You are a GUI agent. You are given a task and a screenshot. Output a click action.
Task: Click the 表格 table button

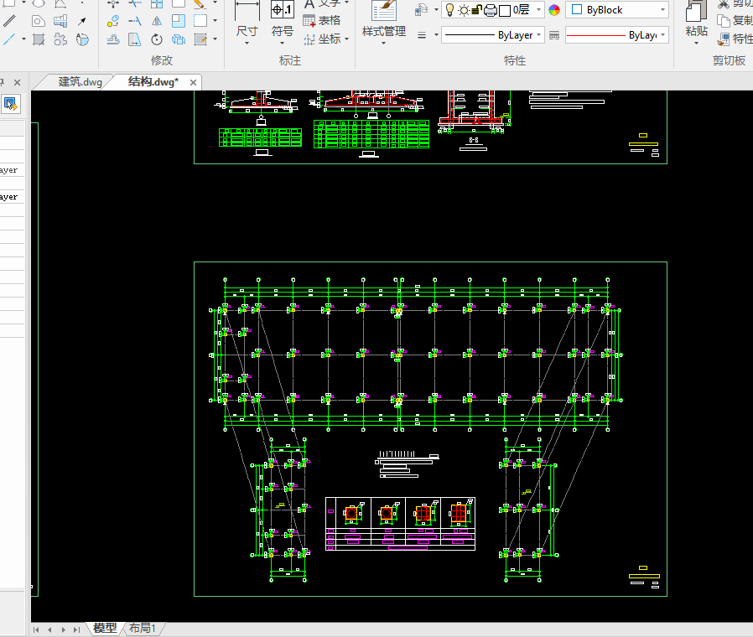click(x=322, y=21)
